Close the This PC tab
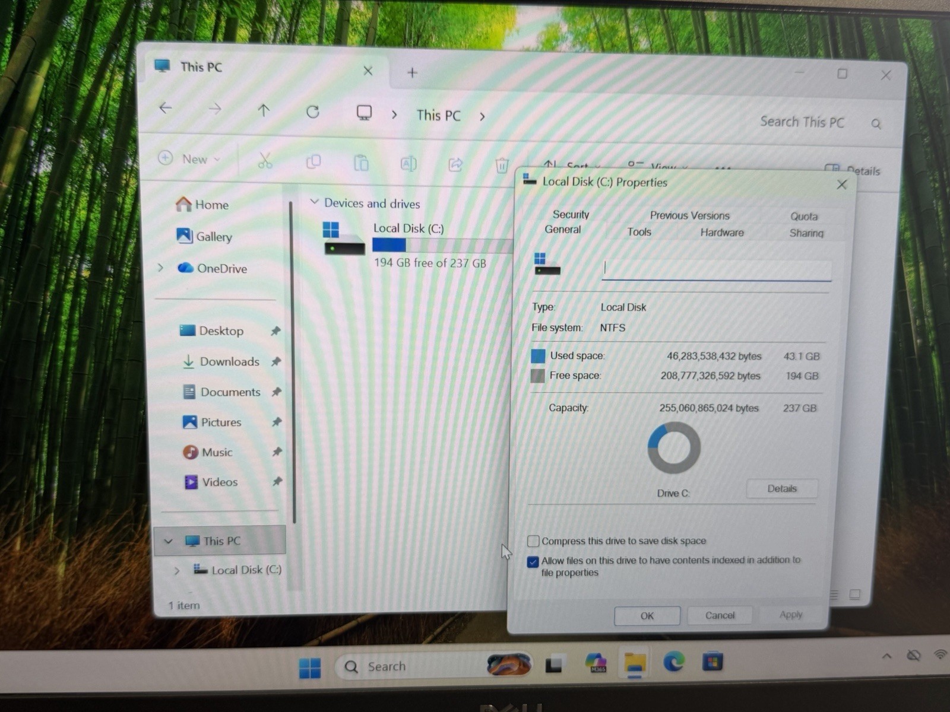The image size is (950, 712). tap(368, 71)
